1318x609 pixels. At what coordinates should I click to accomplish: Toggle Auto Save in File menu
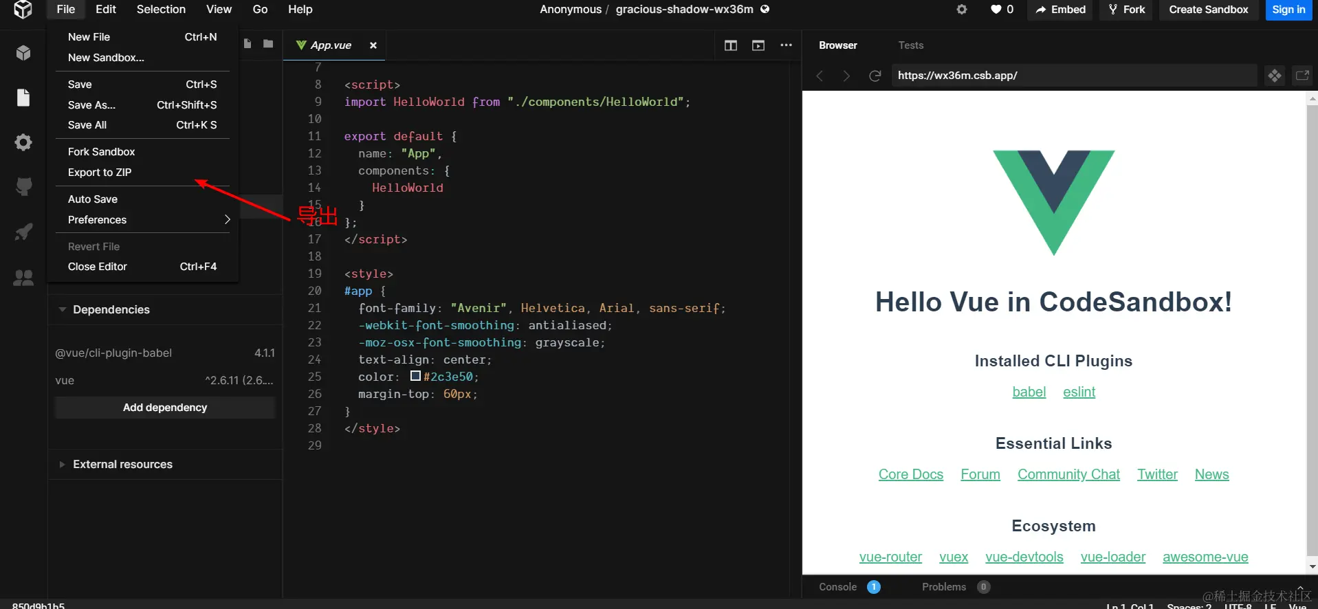142,199
